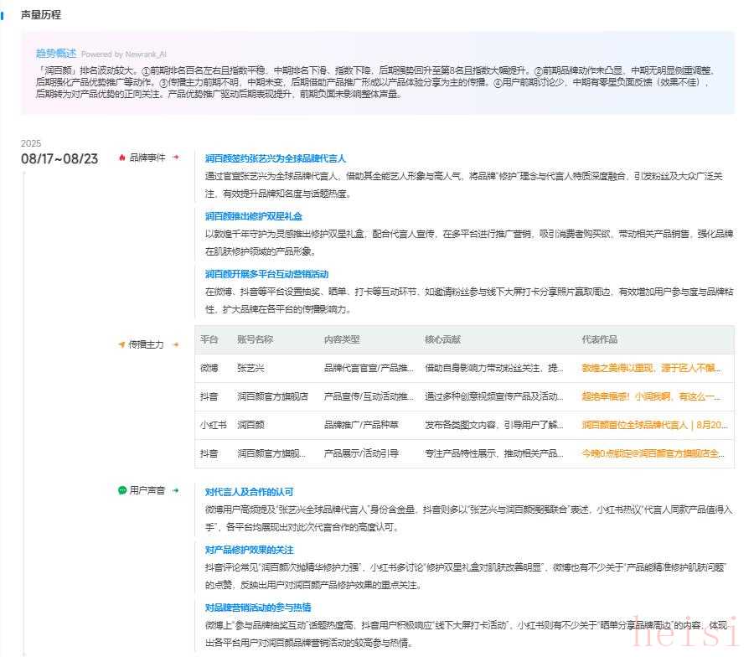Click the red arrow after 品牌事件
This screenshot has width=754, height=657.
click(176, 157)
